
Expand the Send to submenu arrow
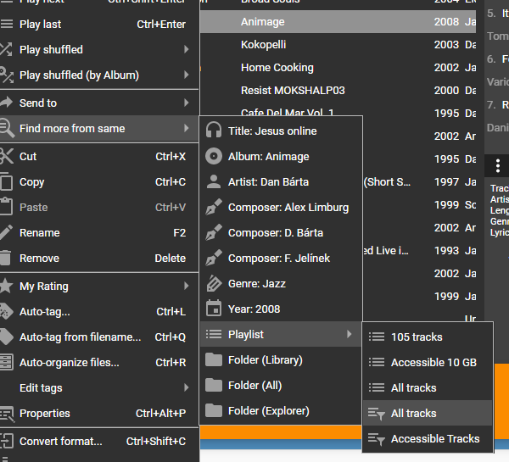pos(187,103)
